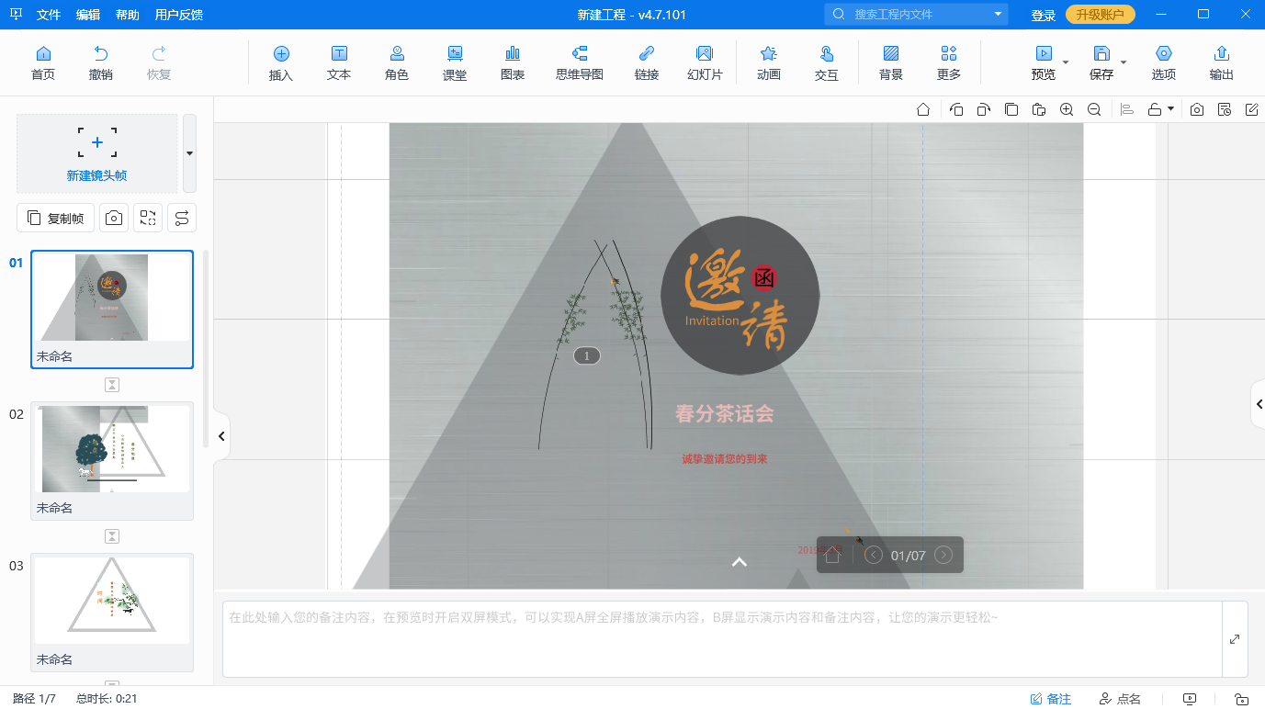Click the 撤销 undo button

point(101,62)
